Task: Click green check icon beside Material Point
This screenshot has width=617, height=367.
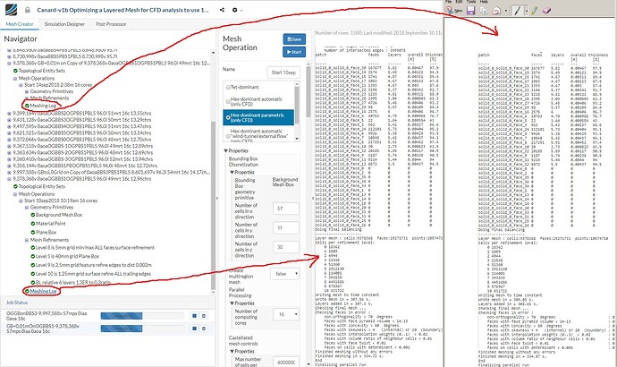Action: tap(33, 224)
